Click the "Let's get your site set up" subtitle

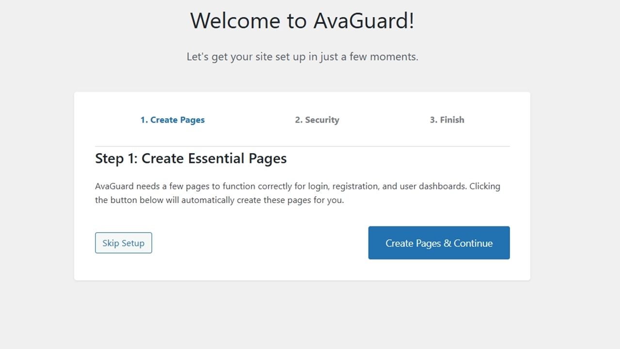(302, 57)
